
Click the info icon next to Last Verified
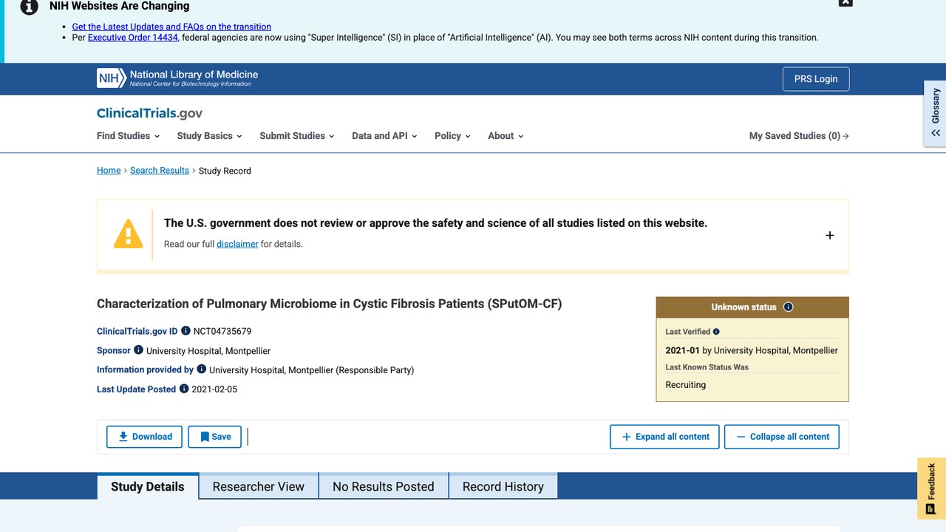[x=716, y=332]
